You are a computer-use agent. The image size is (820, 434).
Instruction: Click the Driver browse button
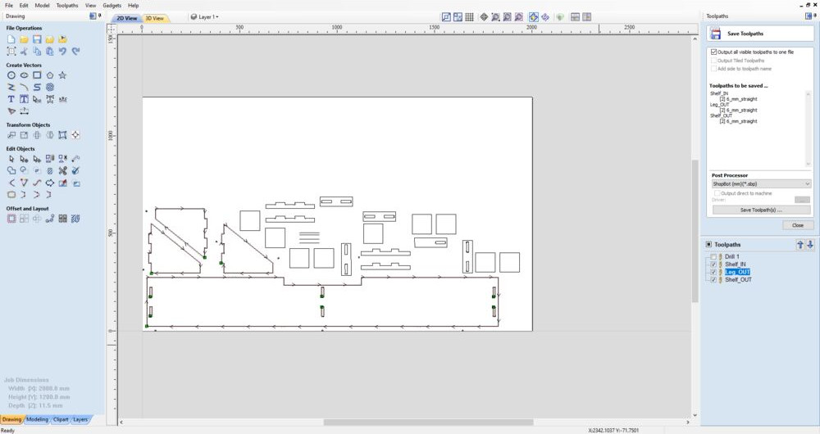point(802,200)
